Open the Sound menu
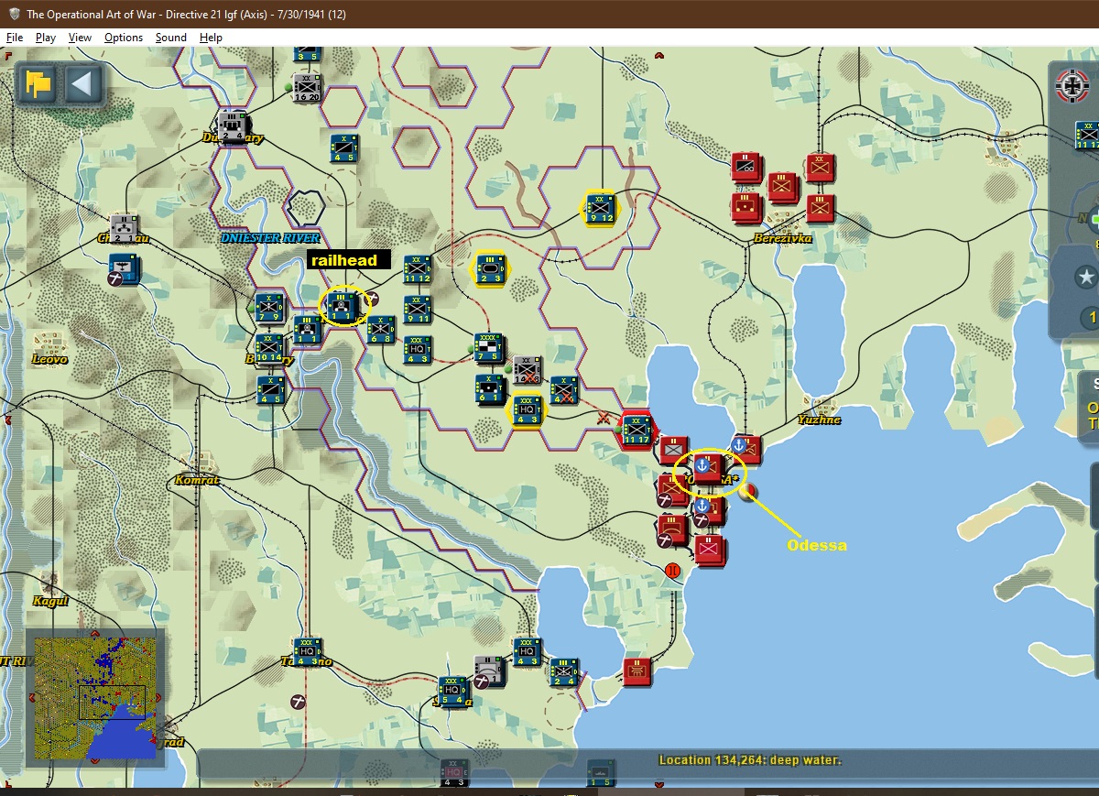The image size is (1099, 796). coord(171,38)
